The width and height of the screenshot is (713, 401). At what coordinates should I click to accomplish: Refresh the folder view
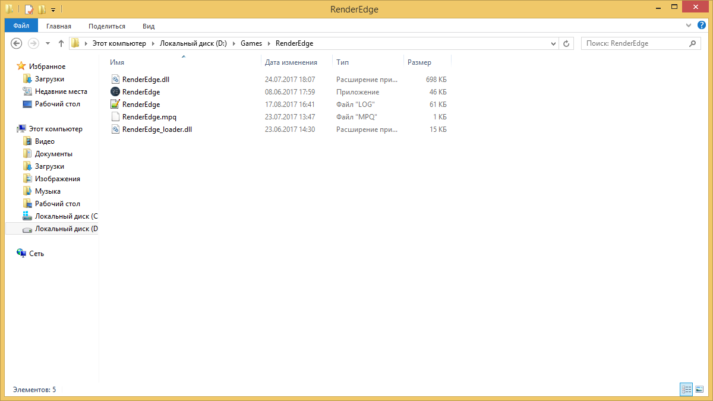pyautogui.click(x=566, y=43)
